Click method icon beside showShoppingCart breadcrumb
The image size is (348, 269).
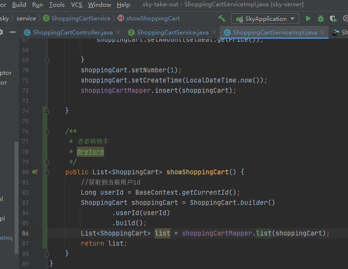121,18
